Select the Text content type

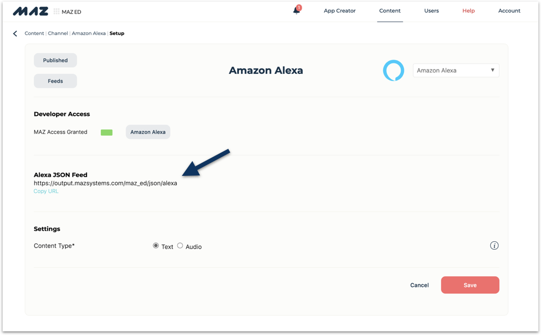[156, 245]
